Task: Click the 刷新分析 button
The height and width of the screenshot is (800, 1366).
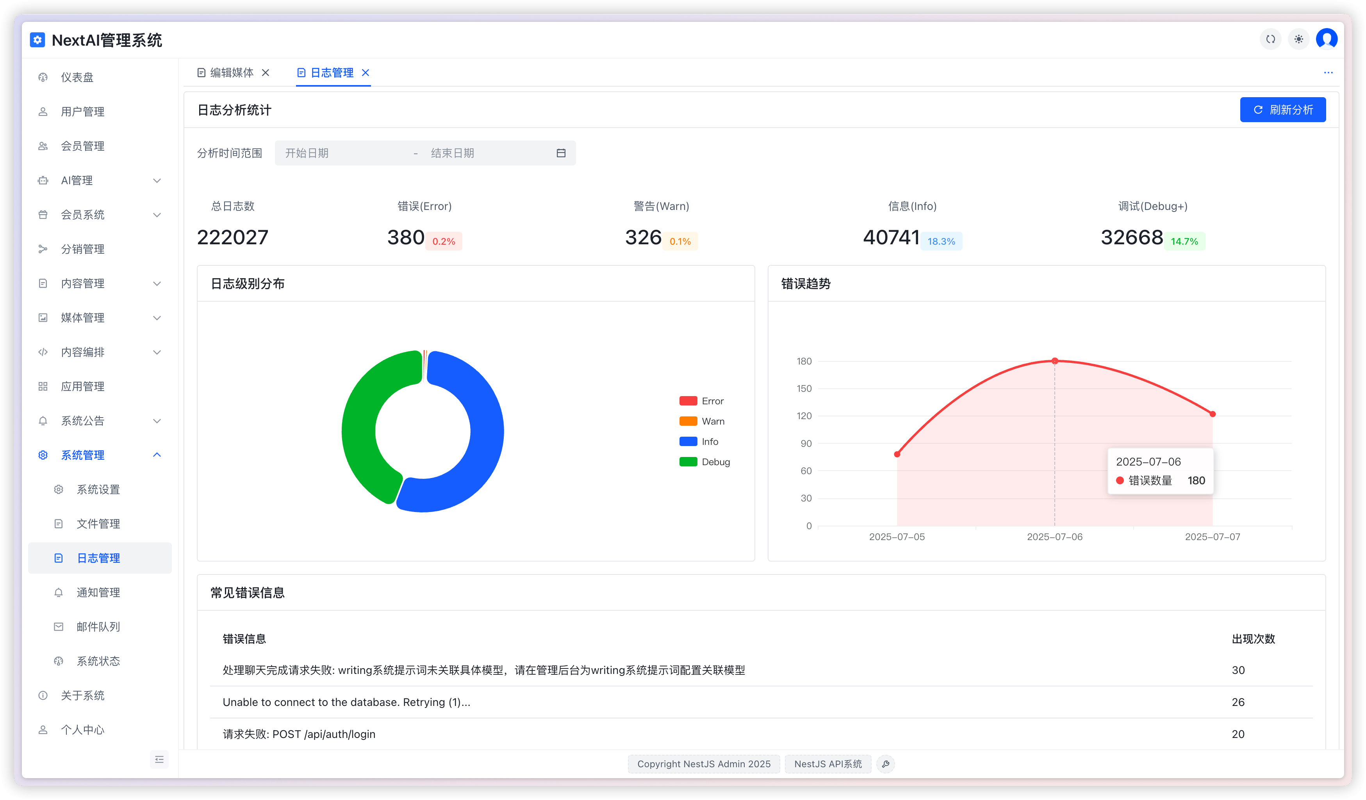Action: tap(1282, 110)
